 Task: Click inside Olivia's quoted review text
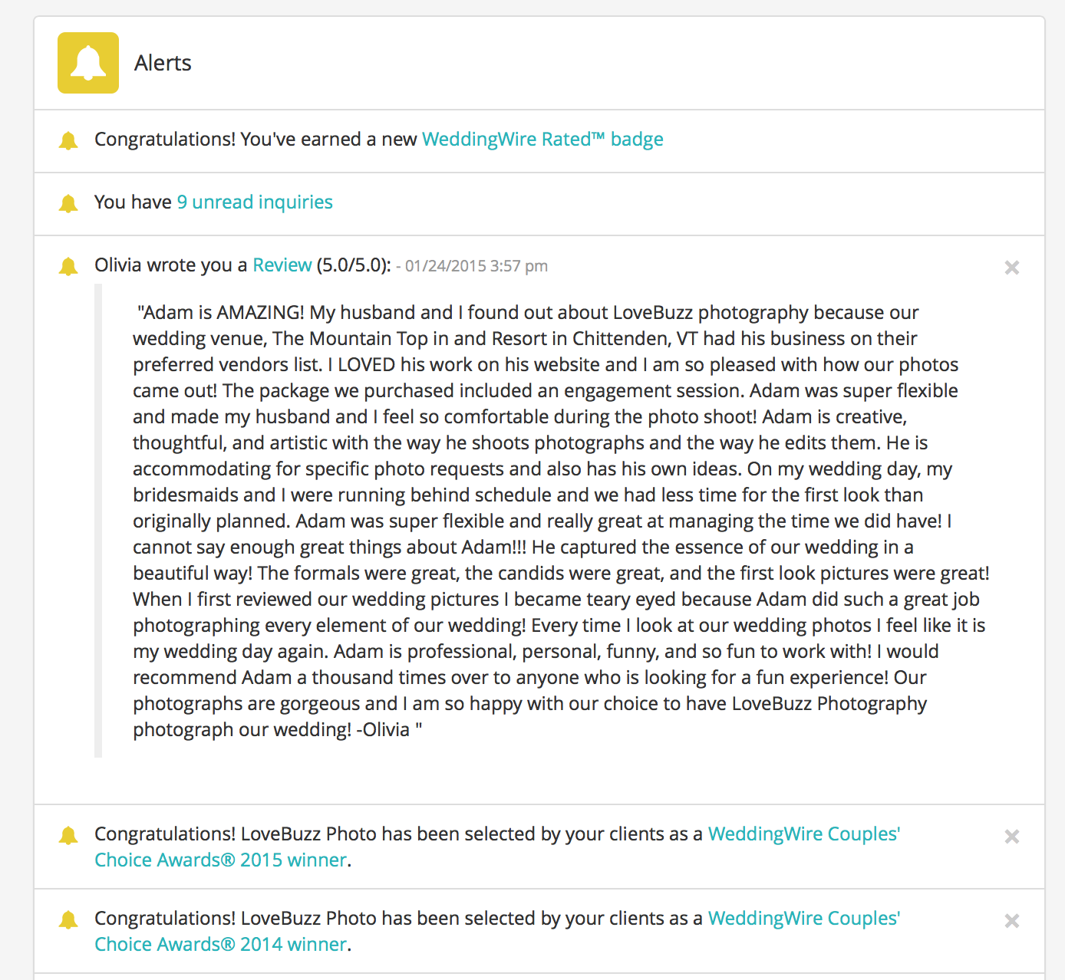pyautogui.click(x=561, y=521)
